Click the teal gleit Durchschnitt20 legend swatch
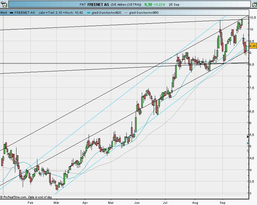Screen dimensions: 257x205 (89, 13)
